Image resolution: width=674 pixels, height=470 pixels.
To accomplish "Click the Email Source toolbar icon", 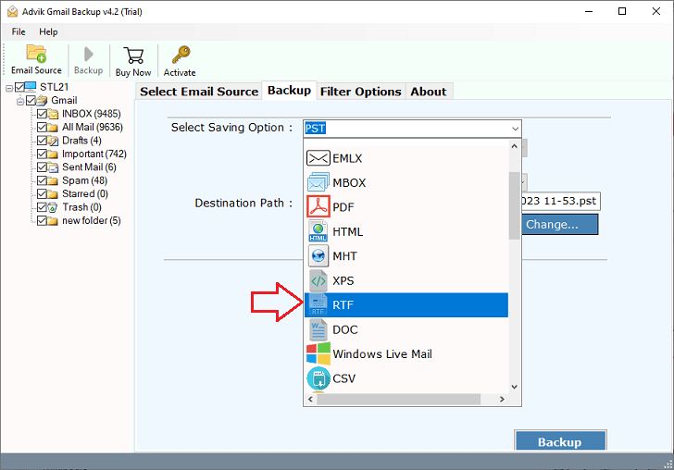I will [x=36, y=54].
